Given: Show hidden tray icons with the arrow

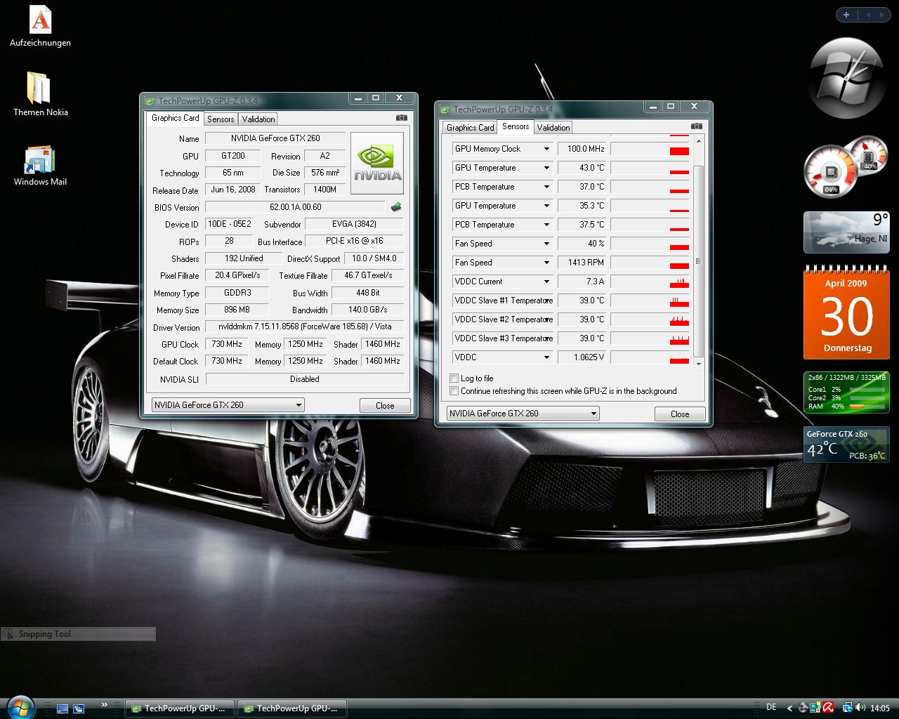Looking at the screenshot, I should point(789,708).
